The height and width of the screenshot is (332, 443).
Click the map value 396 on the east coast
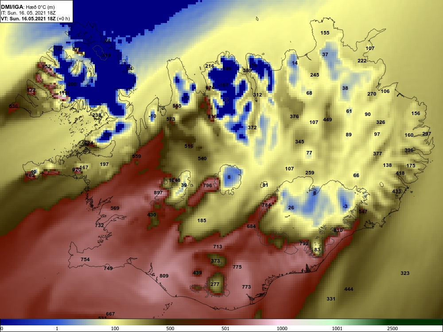pos(409,150)
